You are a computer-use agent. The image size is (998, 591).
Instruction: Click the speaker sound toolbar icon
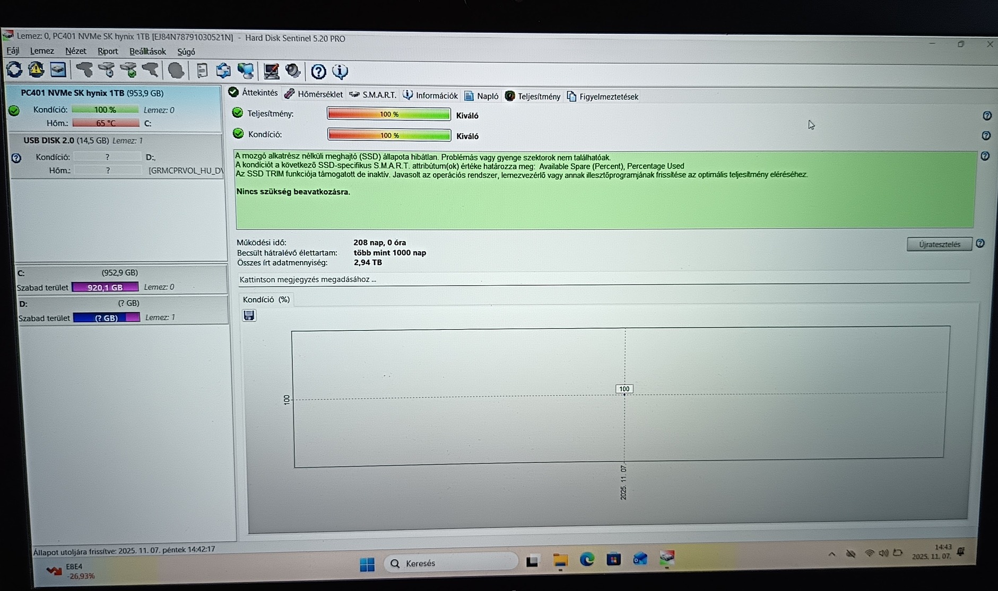click(293, 71)
